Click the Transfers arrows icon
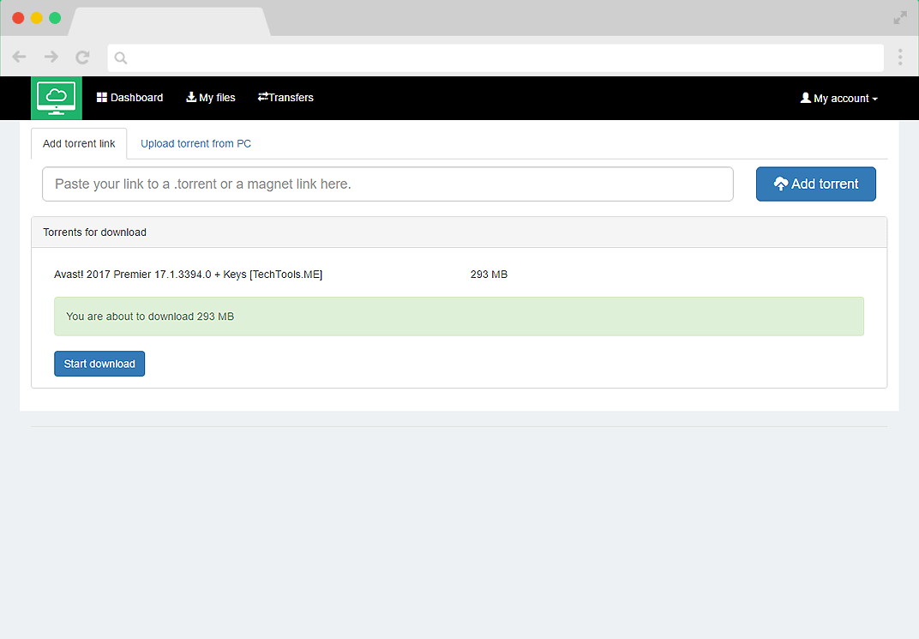Screen dimensions: 919x639 (264, 97)
